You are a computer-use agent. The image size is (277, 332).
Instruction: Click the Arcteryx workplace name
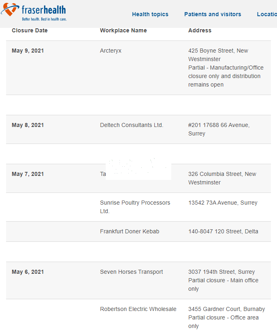[x=111, y=51]
